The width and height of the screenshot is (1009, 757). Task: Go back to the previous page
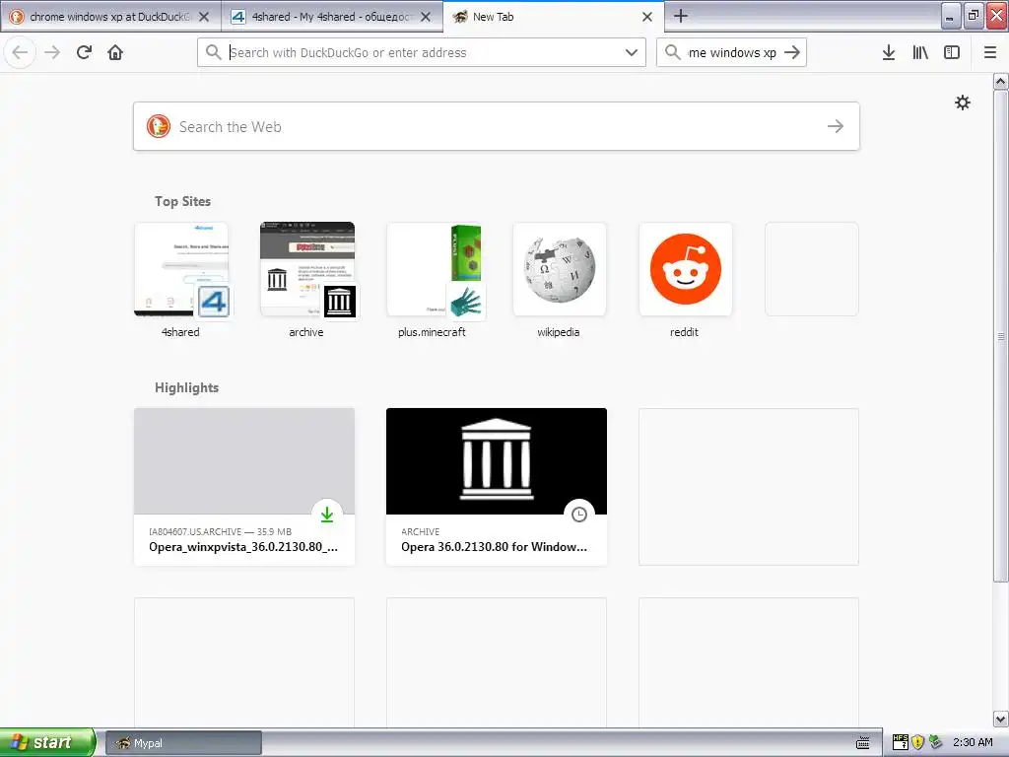20,52
